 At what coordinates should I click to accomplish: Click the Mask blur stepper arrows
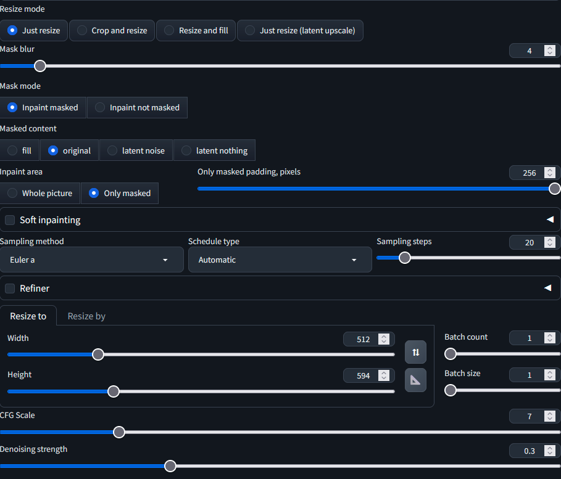pos(550,51)
